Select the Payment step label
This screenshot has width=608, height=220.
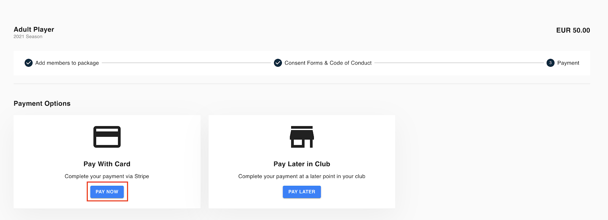(x=568, y=63)
